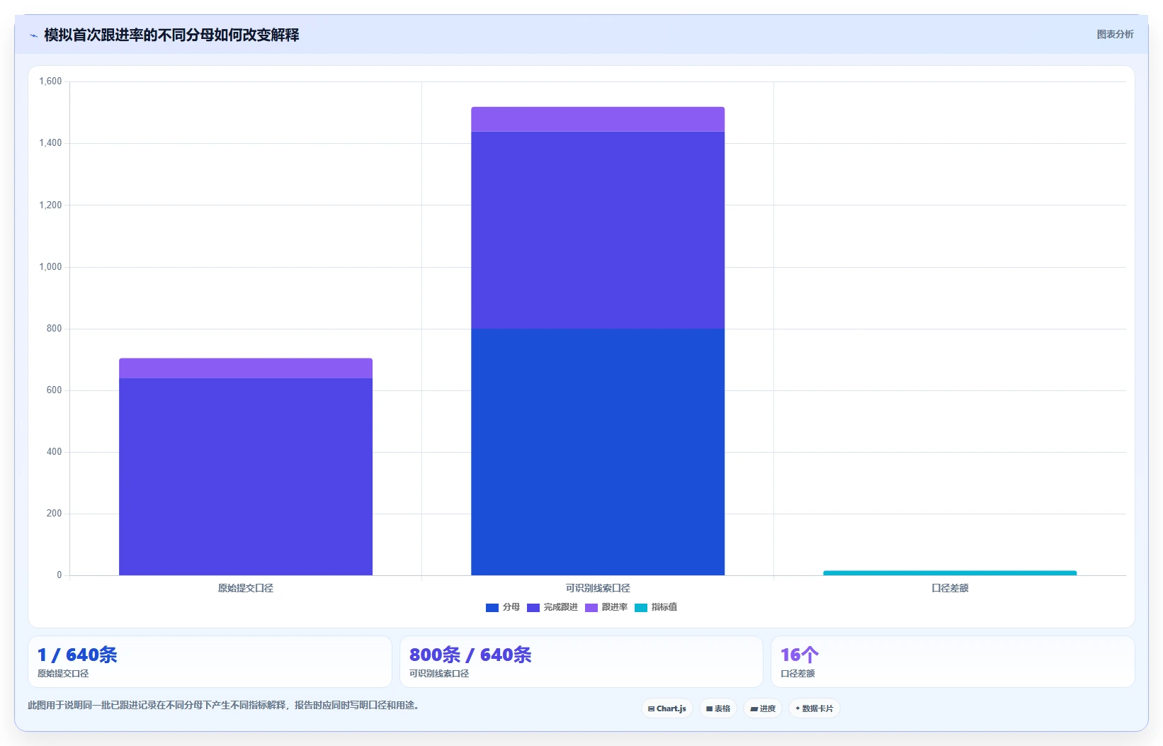Click the teal 口径差额 bar
Viewport: 1163px width, 746px height.
tap(950, 573)
